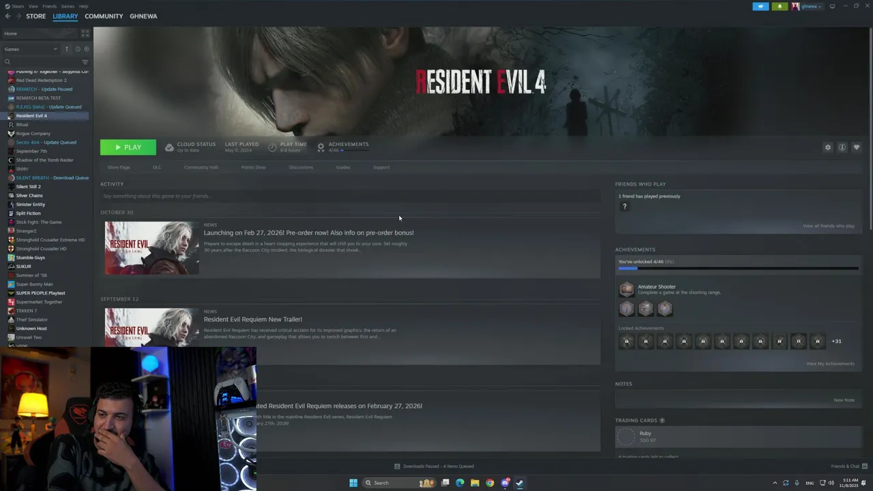Viewport: 873px width, 491px height.
Task: Open View My Achievements link
Action: click(830, 363)
